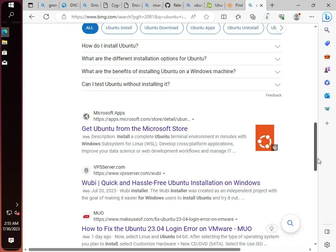Viewport: 336px width, 252px height.
Task: Show more filter pills arrow
Action: pos(282,28)
